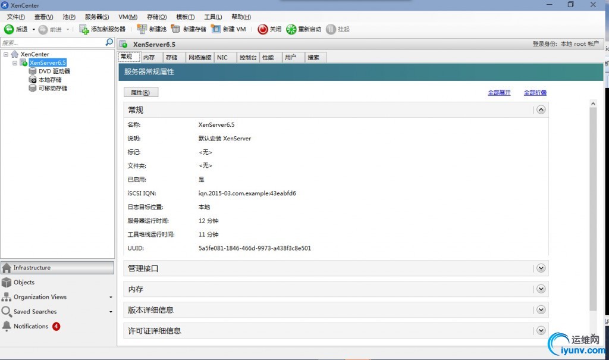This screenshot has width=609, height=360.
Task: Select the removable storage tree item
Action: 52,88
